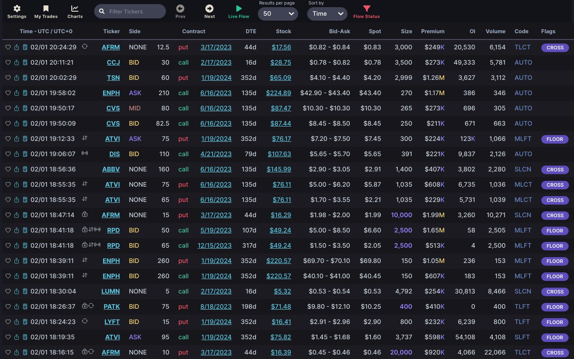Click premium value $1.26M on TSN row
574x359 pixels.
click(x=434, y=78)
